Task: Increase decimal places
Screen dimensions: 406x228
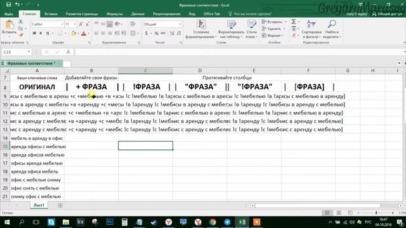Action: [x=172, y=33]
